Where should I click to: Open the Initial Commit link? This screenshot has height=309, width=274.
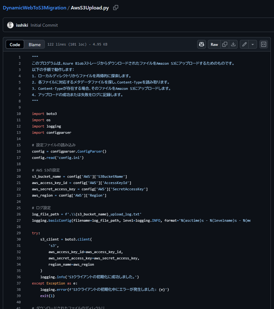click(x=44, y=25)
